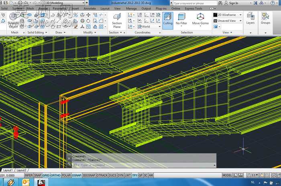Click the Insert ribbon tab

click(x=75, y=8)
